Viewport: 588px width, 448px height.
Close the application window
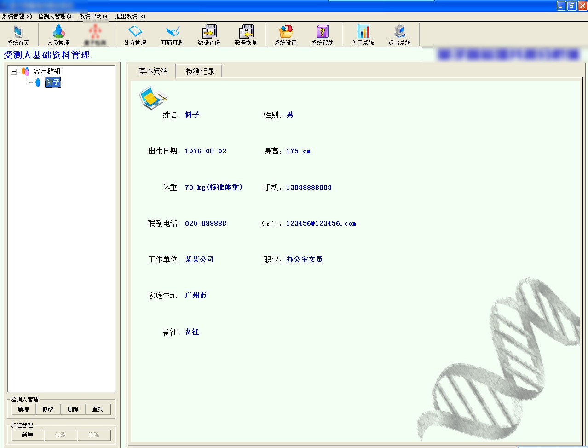click(x=582, y=6)
